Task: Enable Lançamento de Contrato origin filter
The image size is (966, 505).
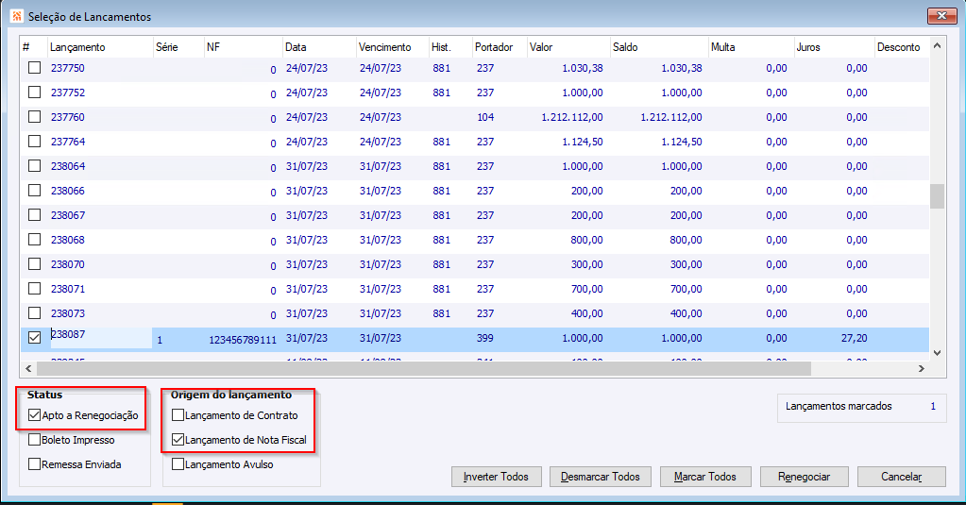Action: [x=178, y=415]
